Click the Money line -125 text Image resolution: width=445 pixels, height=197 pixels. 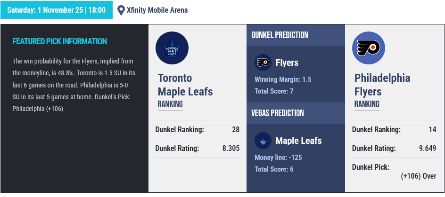(x=278, y=157)
